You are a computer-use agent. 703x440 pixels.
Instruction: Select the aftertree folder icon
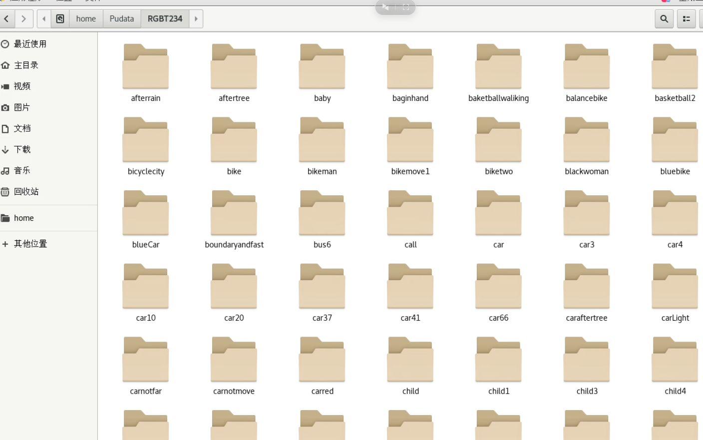point(234,66)
